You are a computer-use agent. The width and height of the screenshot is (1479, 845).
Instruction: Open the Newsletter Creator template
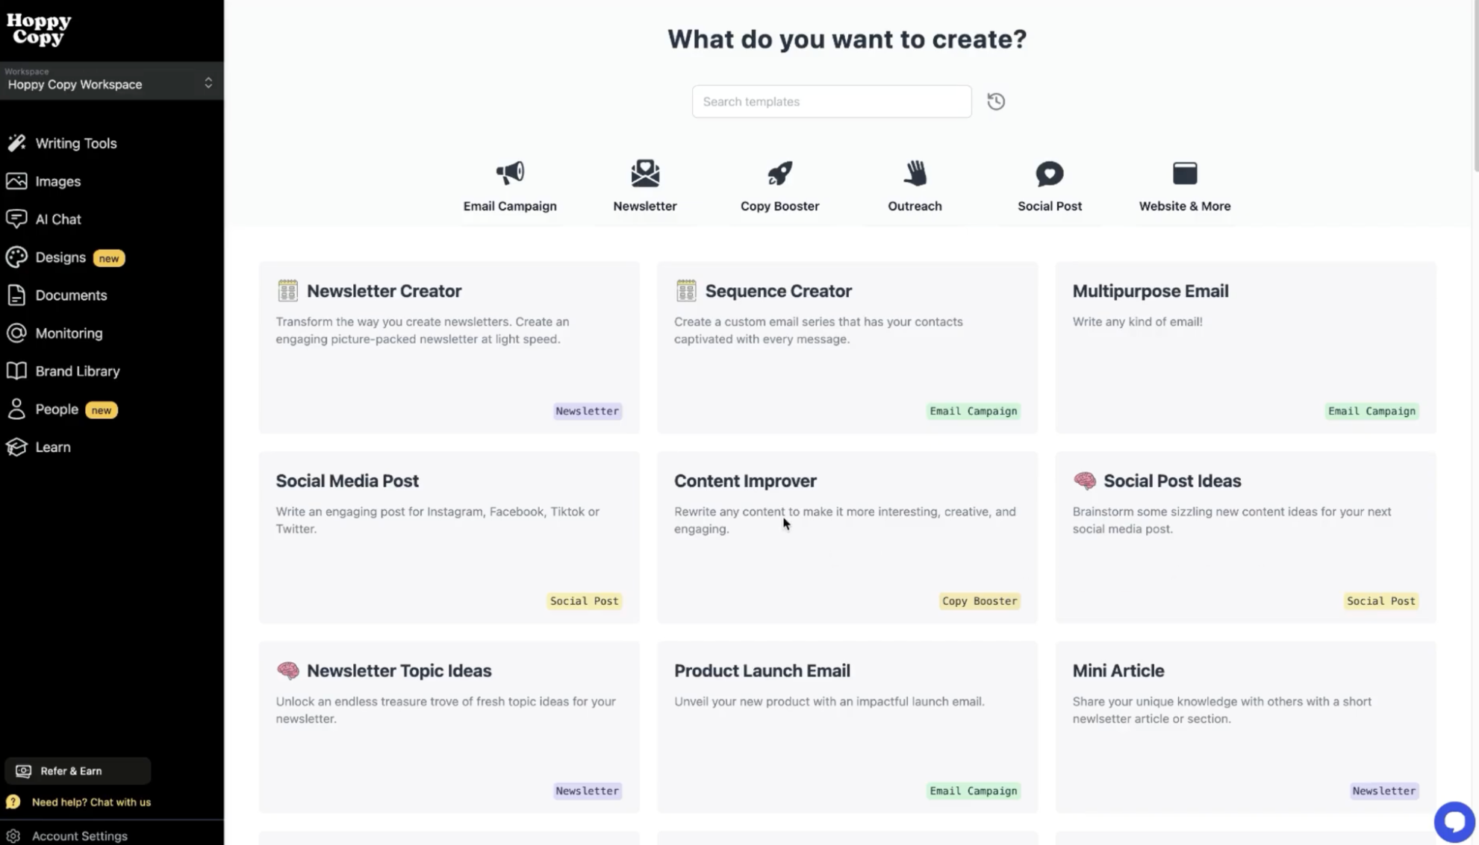449,347
